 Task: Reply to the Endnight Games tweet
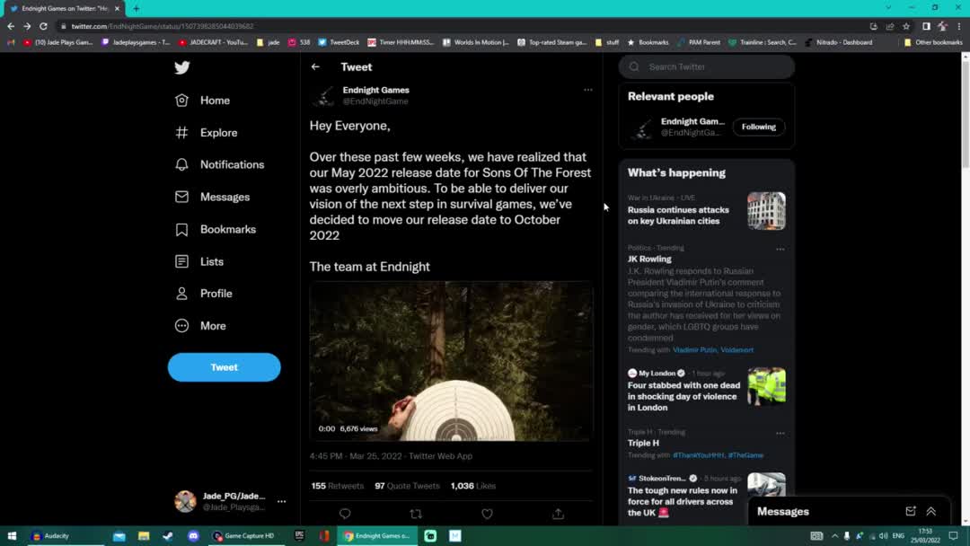(x=345, y=514)
